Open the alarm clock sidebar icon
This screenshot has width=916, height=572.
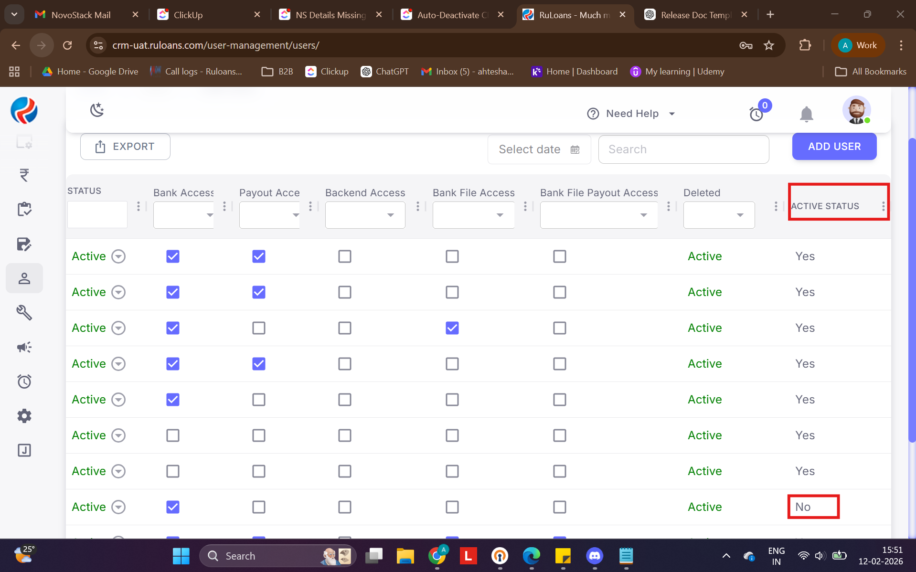click(x=24, y=381)
